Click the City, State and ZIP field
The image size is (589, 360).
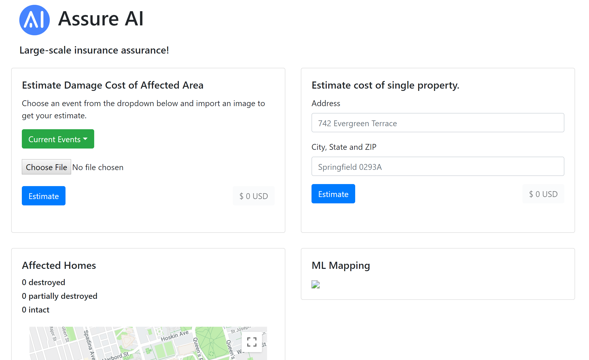click(x=438, y=167)
